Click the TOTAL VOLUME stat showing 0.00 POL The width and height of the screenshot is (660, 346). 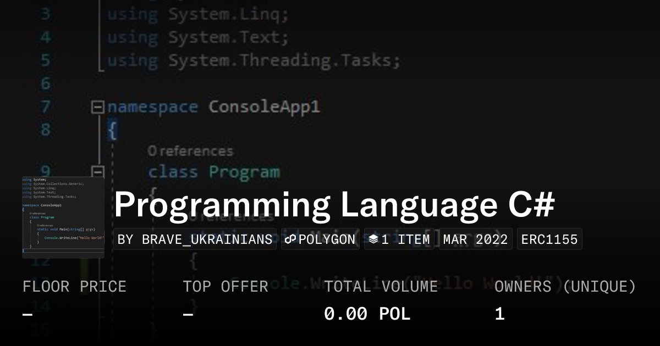pos(367,314)
